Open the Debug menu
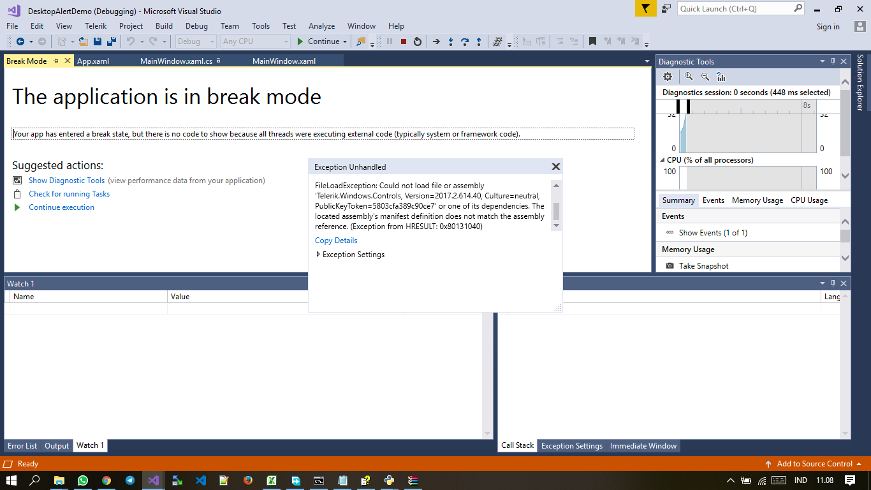Image resolution: width=871 pixels, height=490 pixels. pyautogui.click(x=196, y=26)
